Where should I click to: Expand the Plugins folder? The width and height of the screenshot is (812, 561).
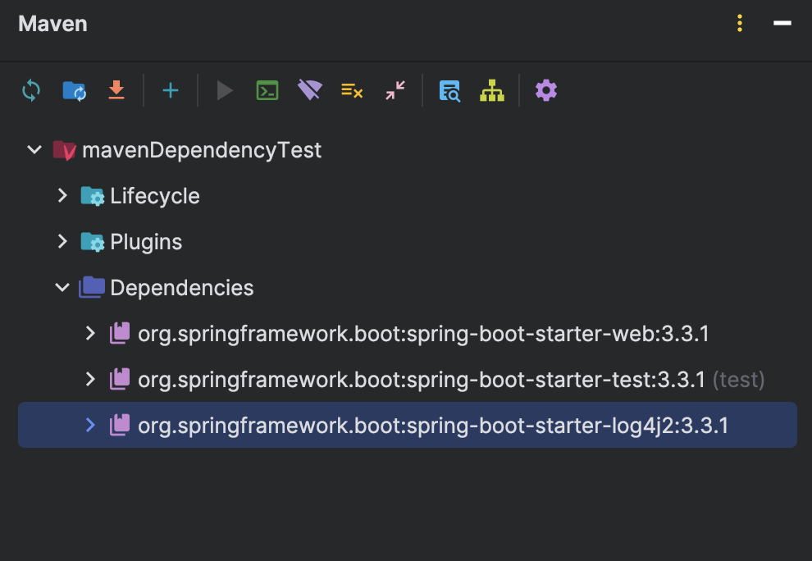coord(62,241)
